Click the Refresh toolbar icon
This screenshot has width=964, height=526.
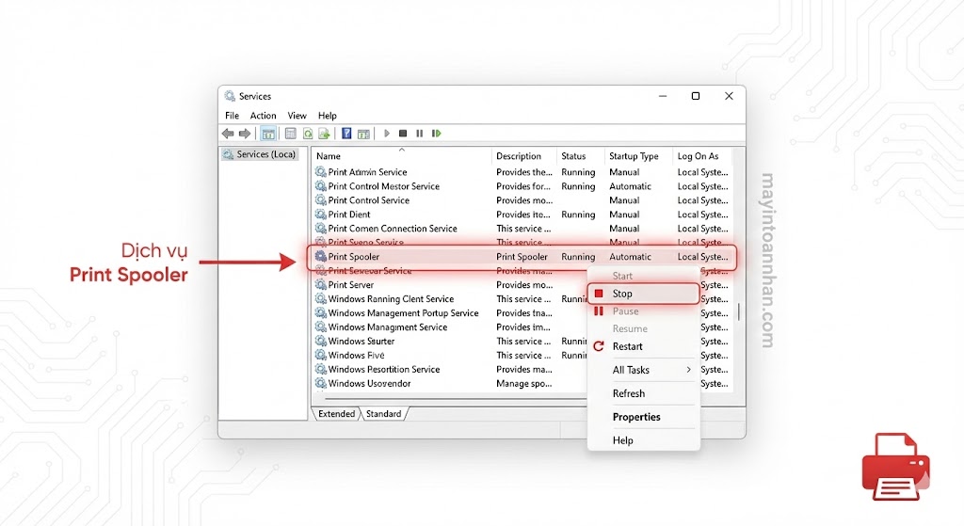pyautogui.click(x=307, y=134)
